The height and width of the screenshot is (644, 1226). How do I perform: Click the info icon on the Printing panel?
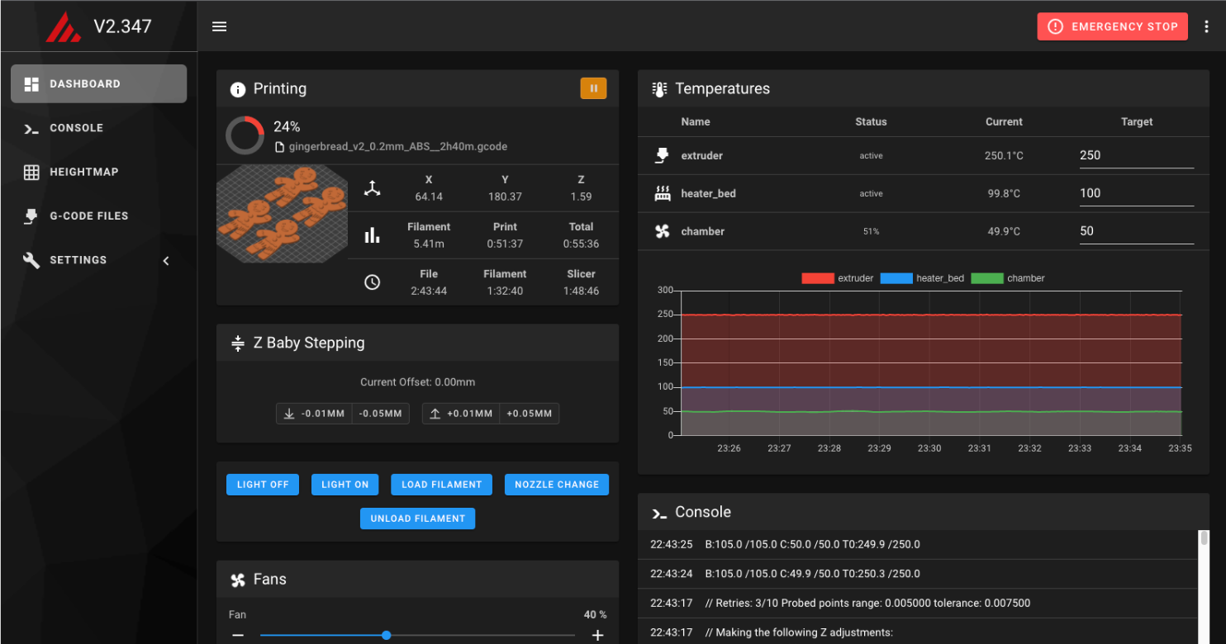pyautogui.click(x=239, y=88)
